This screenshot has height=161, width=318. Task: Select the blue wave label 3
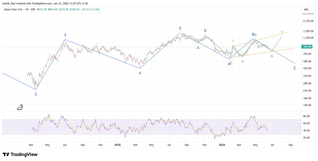tap(65, 35)
